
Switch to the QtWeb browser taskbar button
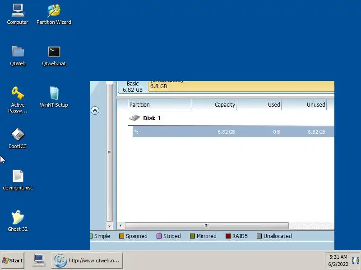pos(87,261)
